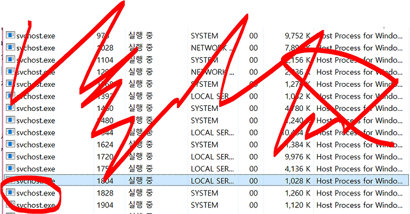The width and height of the screenshot is (410, 214).
Task: Click the process icon in the PID 1624 row
Action: click(x=10, y=144)
